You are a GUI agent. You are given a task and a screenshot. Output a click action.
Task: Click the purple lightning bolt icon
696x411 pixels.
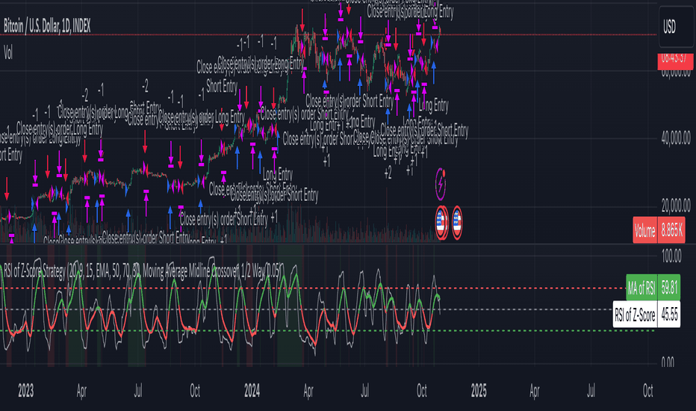pos(441,184)
